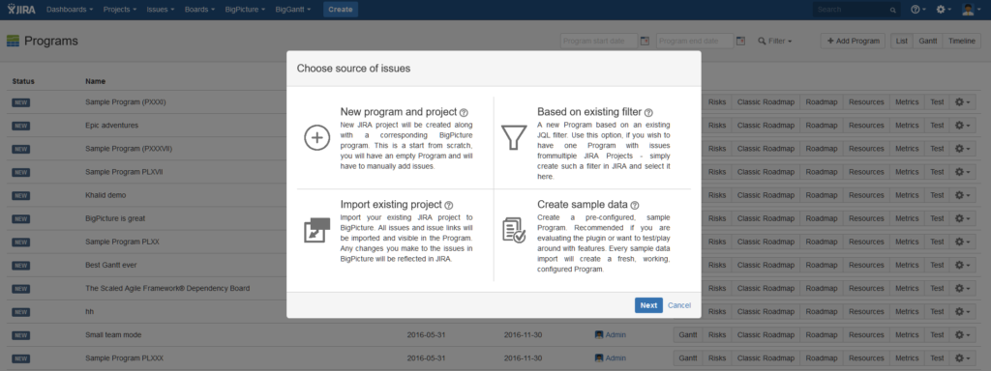991x371 pixels.
Task: Click the JIRA logo
Action: (21, 10)
